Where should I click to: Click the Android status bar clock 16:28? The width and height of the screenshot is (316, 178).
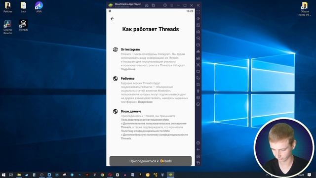click(x=190, y=11)
